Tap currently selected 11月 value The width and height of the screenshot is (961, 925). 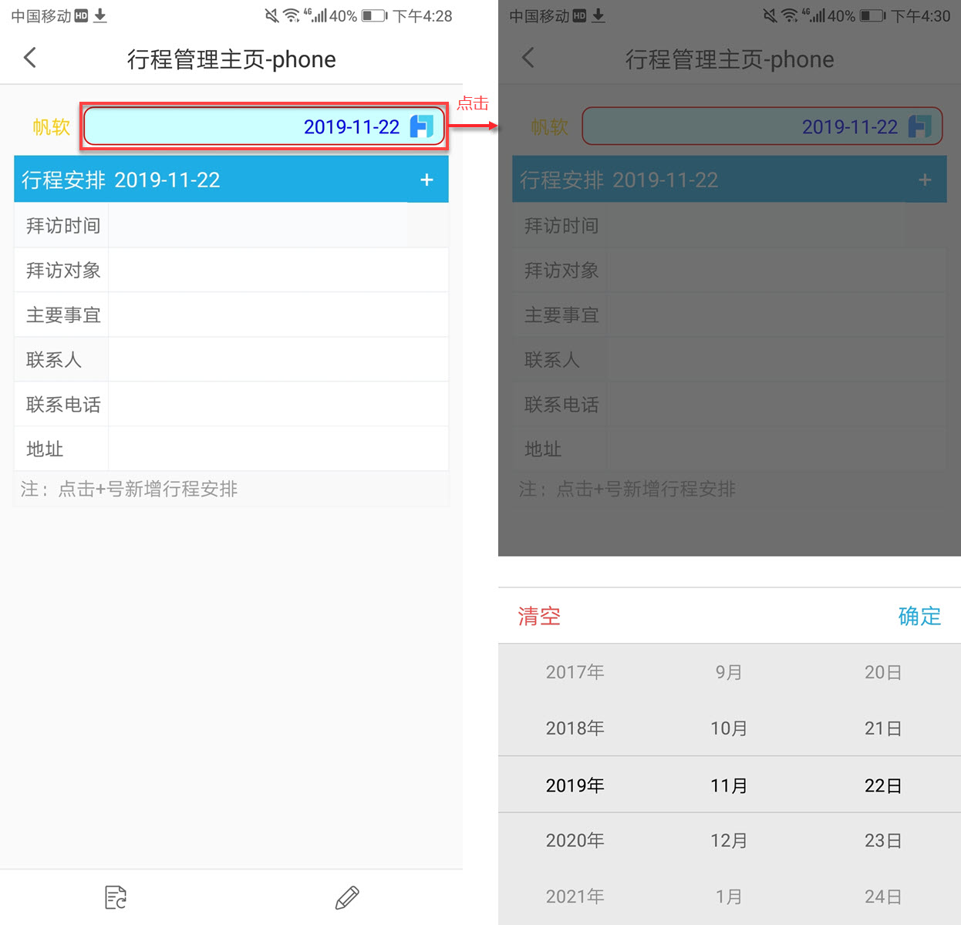[729, 785]
